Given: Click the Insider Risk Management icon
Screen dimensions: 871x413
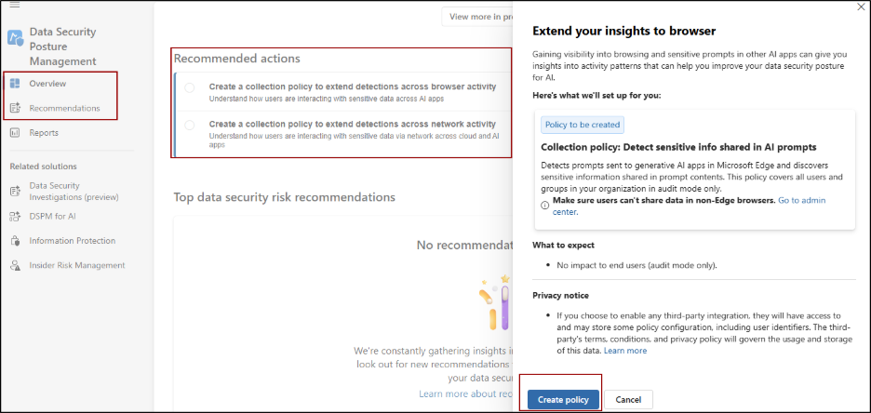Looking at the screenshot, I should [15, 265].
